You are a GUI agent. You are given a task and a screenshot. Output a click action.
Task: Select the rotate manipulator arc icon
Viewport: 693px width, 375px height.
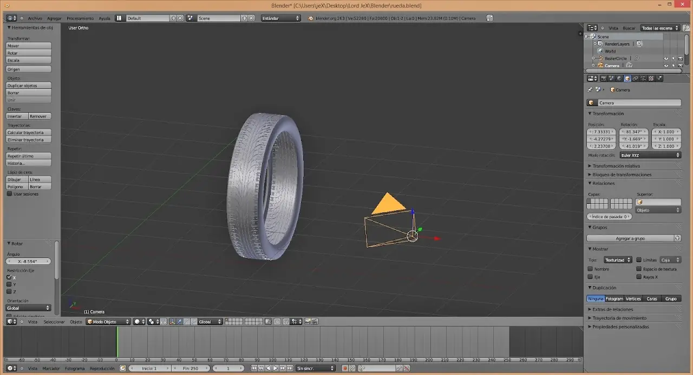pyautogui.click(x=187, y=321)
